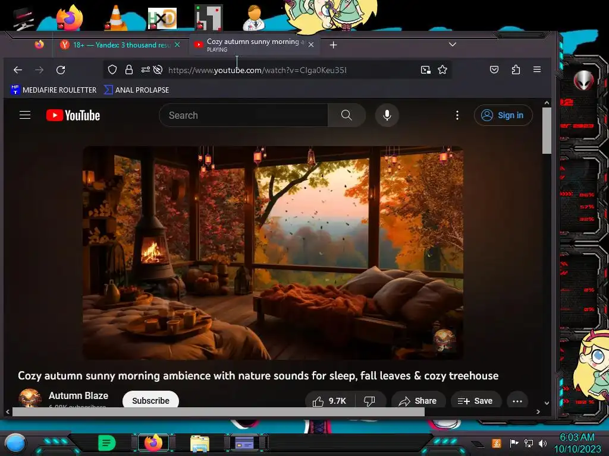Click the grayed forward navigation arrow
The height and width of the screenshot is (456, 609).
(x=39, y=70)
